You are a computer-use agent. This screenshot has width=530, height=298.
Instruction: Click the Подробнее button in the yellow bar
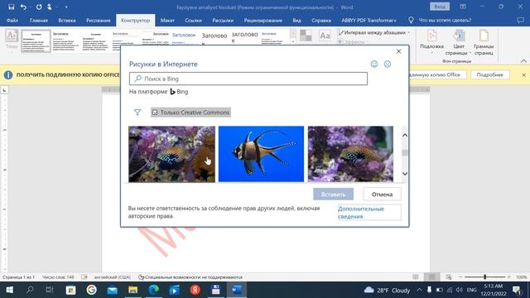point(489,74)
